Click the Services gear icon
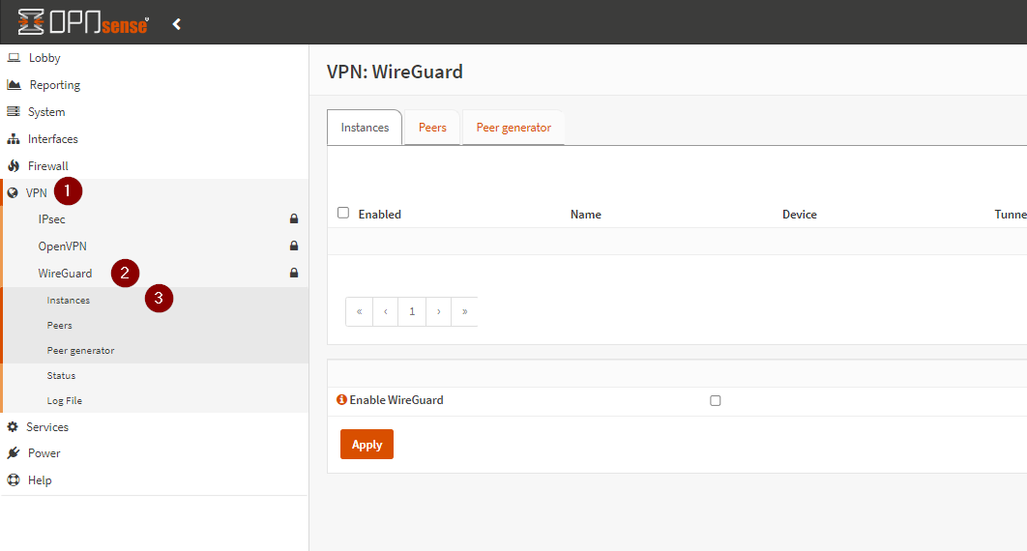This screenshot has width=1027, height=551. [13, 427]
